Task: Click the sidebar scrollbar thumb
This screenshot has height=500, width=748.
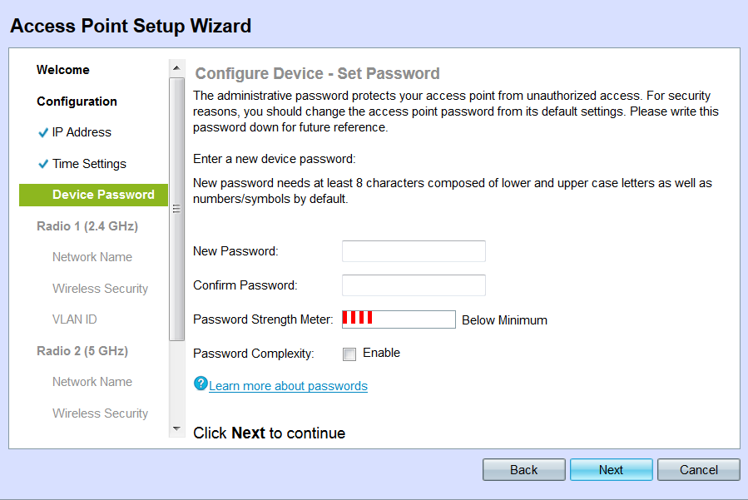Action: 176,208
